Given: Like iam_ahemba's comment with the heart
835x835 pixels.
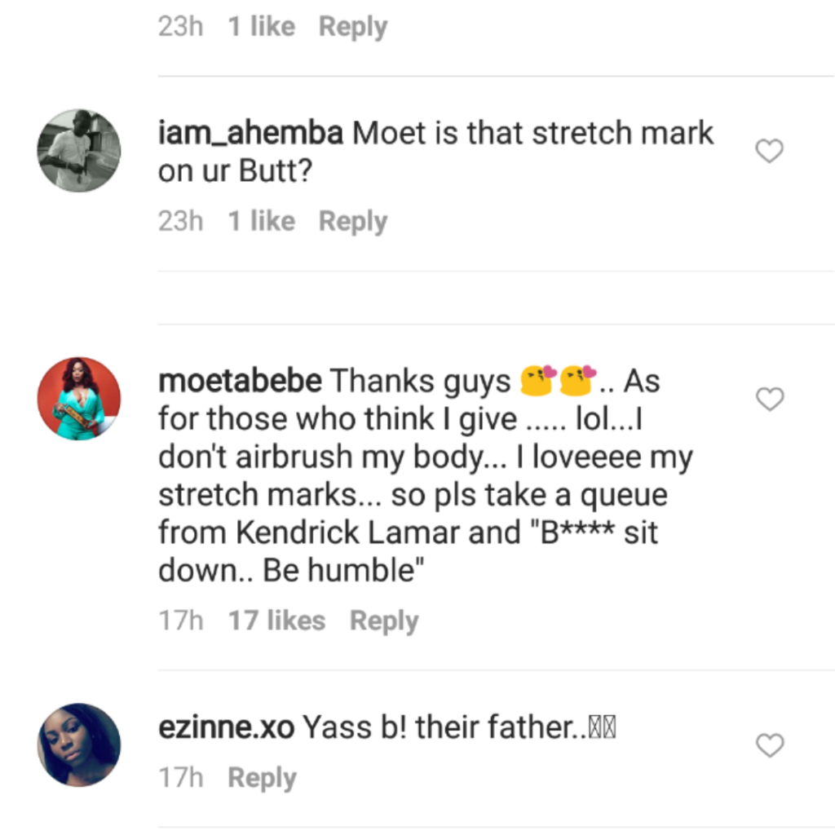Looking at the screenshot, I should 769,151.
